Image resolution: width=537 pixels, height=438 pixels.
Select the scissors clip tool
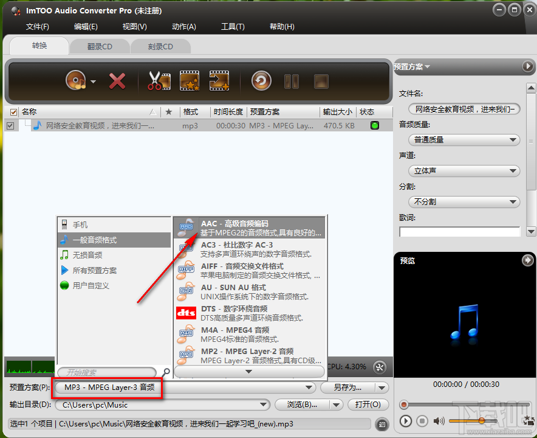(x=159, y=80)
